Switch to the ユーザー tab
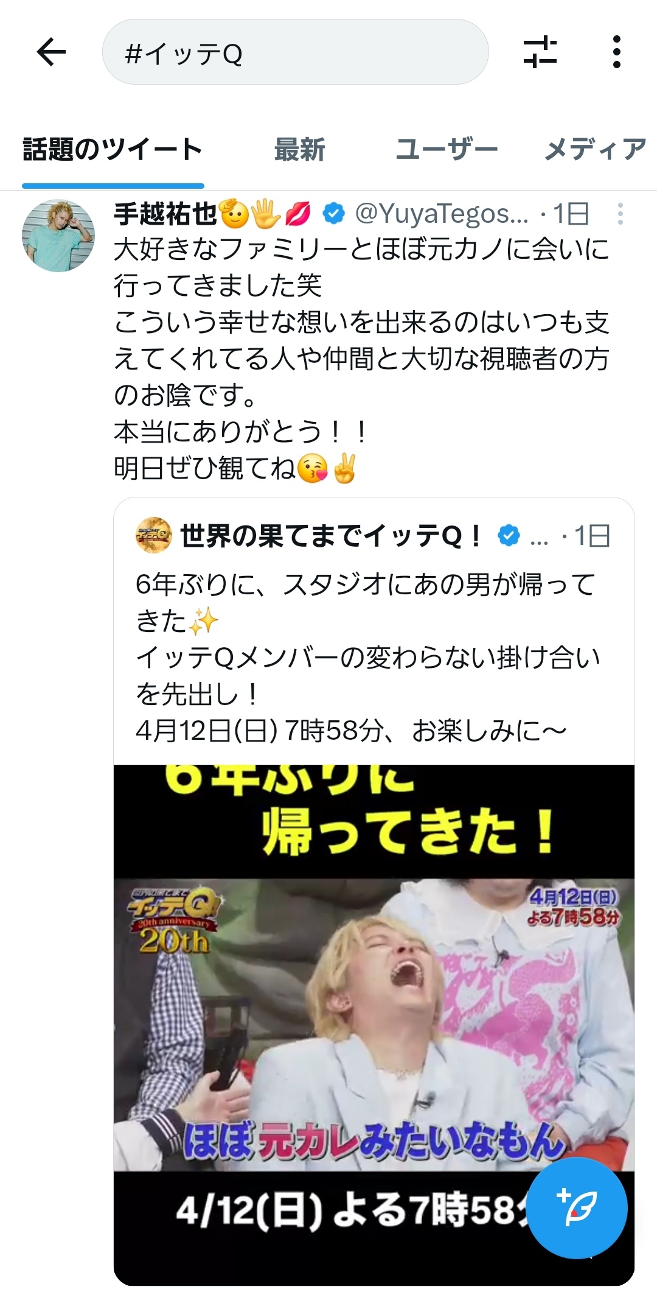The image size is (657, 1289). coord(447,149)
